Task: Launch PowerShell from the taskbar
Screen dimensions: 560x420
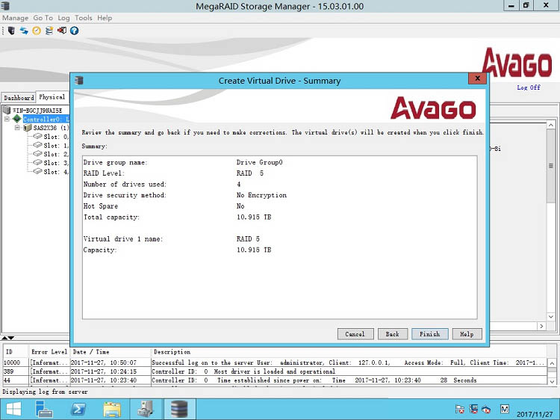Action: (78, 410)
